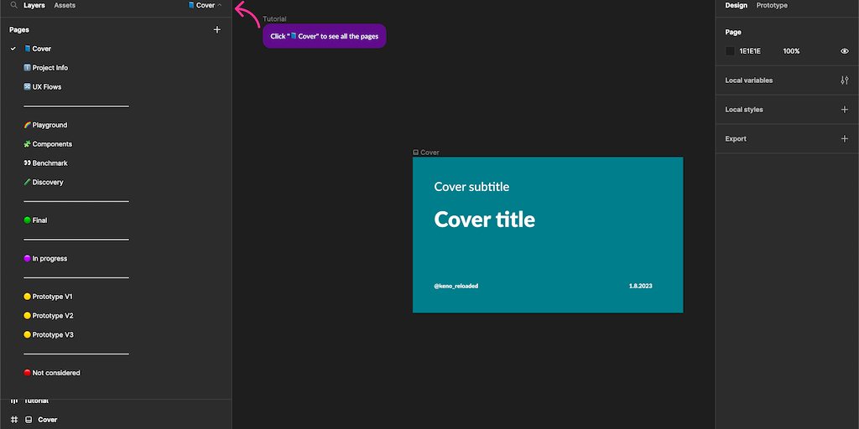Screen dimensions: 859x429
Task: Open the Not considered page
Action: pos(55,373)
